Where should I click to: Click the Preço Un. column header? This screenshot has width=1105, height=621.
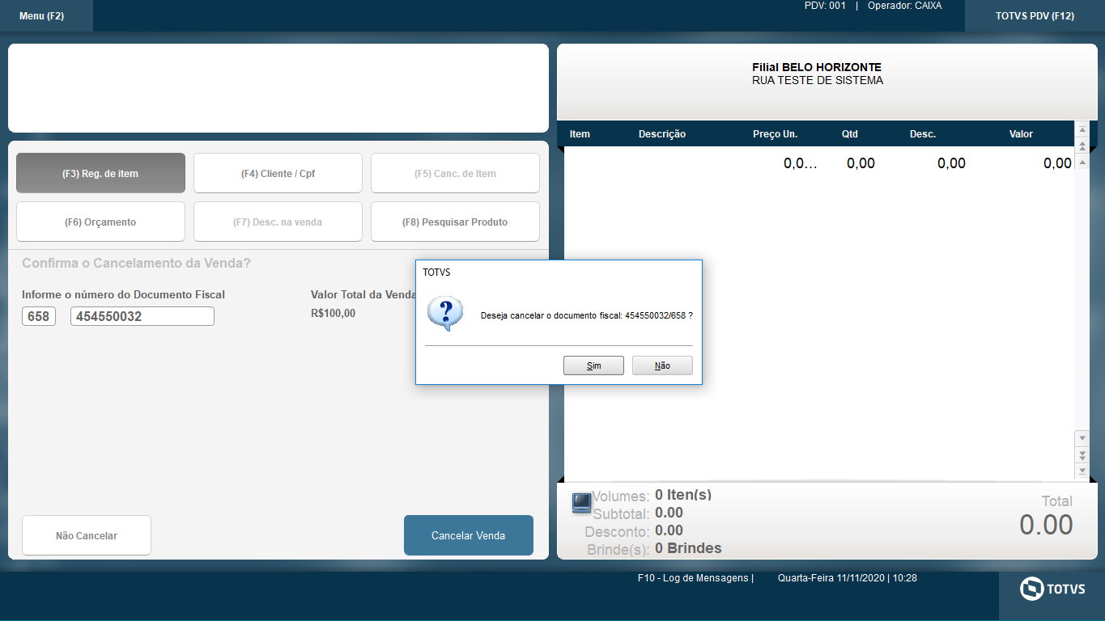(x=775, y=134)
